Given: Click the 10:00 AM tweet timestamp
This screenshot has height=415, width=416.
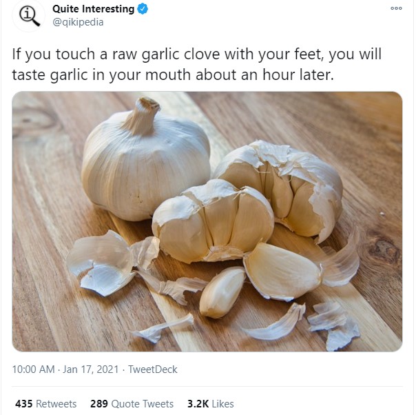Looking at the screenshot, I should (33, 370).
